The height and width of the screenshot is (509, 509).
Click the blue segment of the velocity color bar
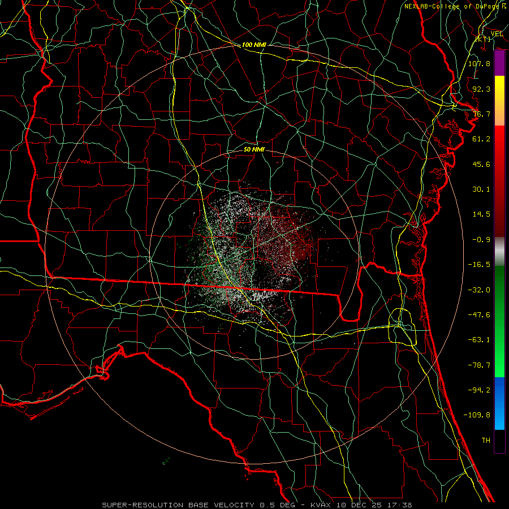pyautogui.click(x=499, y=403)
